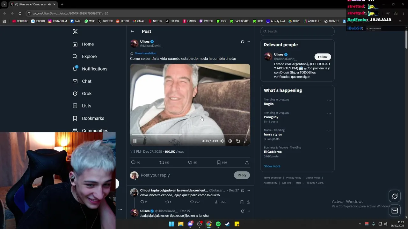Pause the video
The image size is (408, 229).
pyautogui.click(x=135, y=141)
